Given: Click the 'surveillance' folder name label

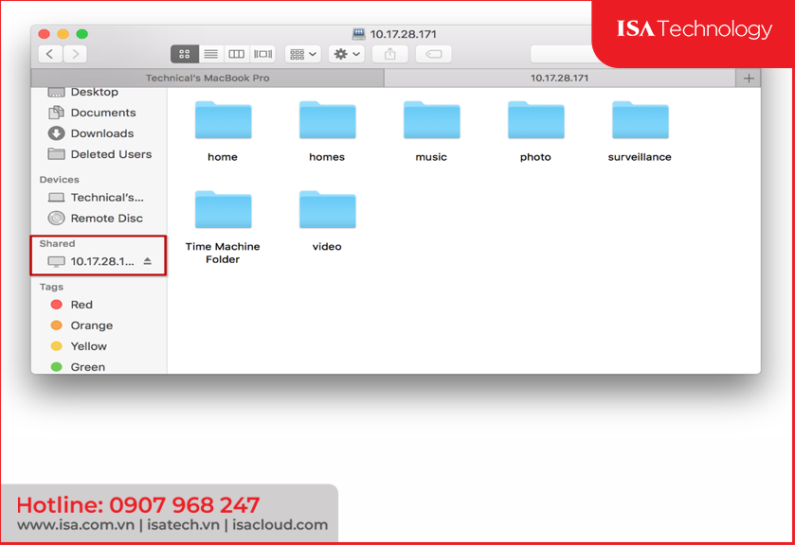Looking at the screenshot, I should (640, 157).
